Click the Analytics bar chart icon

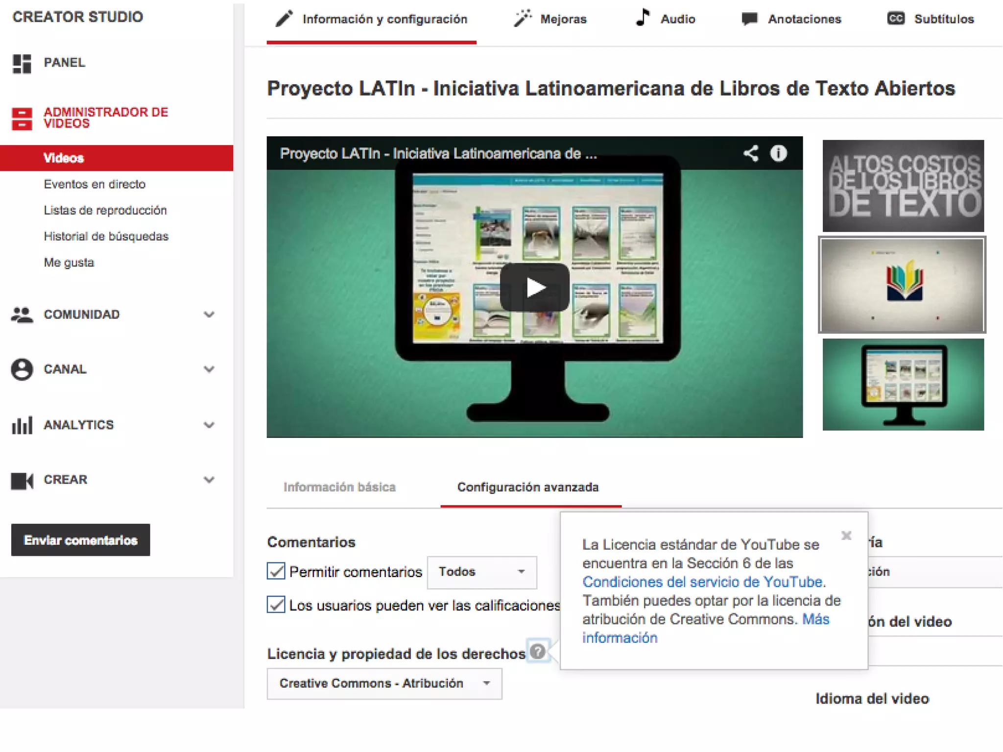pos(22,425)
